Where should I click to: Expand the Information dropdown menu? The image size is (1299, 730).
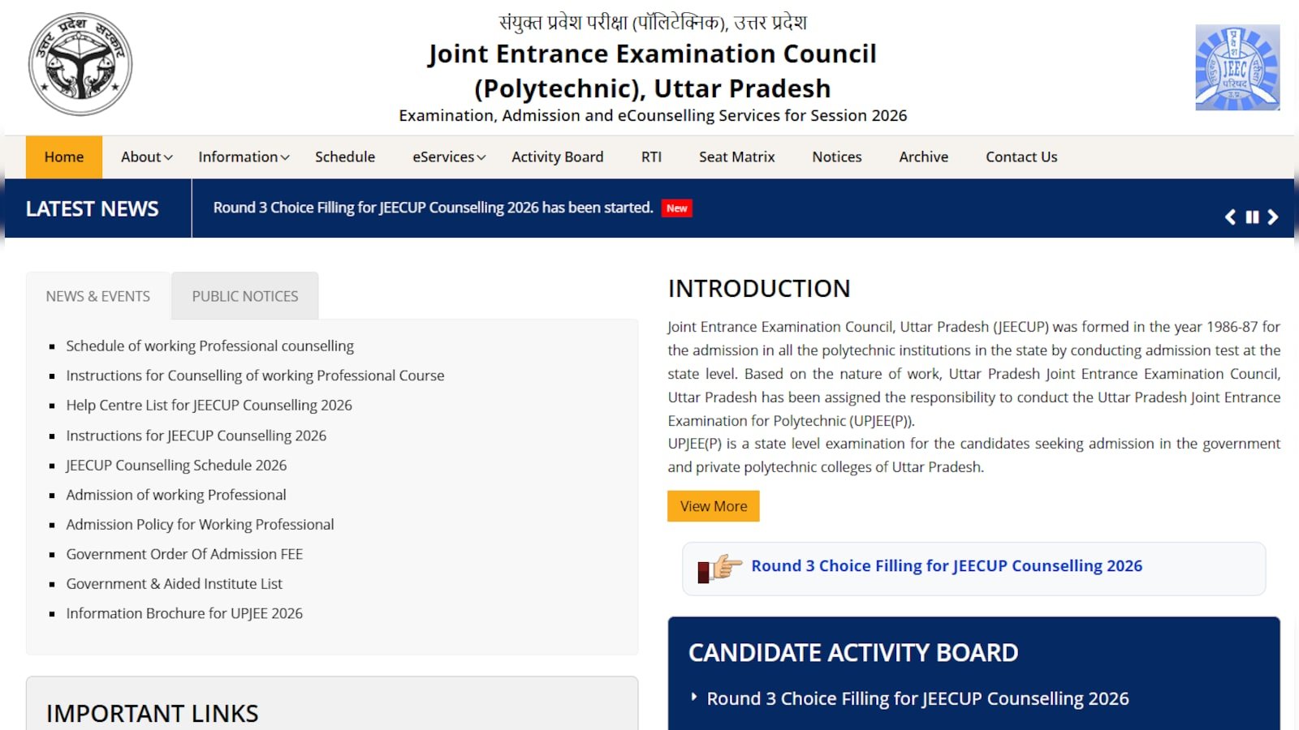244,157
